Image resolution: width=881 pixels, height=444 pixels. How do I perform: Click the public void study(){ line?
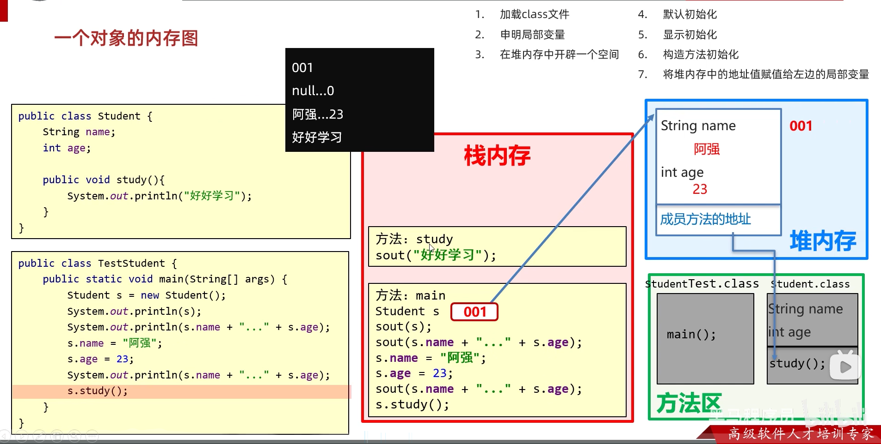tap(104, 180)
